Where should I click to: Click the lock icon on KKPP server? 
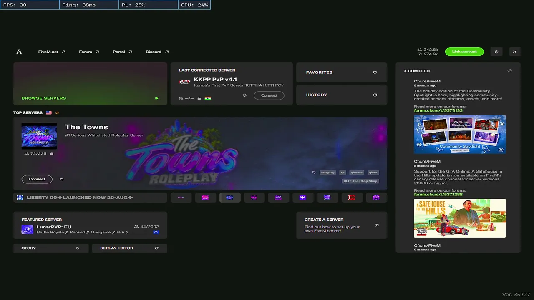(x=199, y=98)
